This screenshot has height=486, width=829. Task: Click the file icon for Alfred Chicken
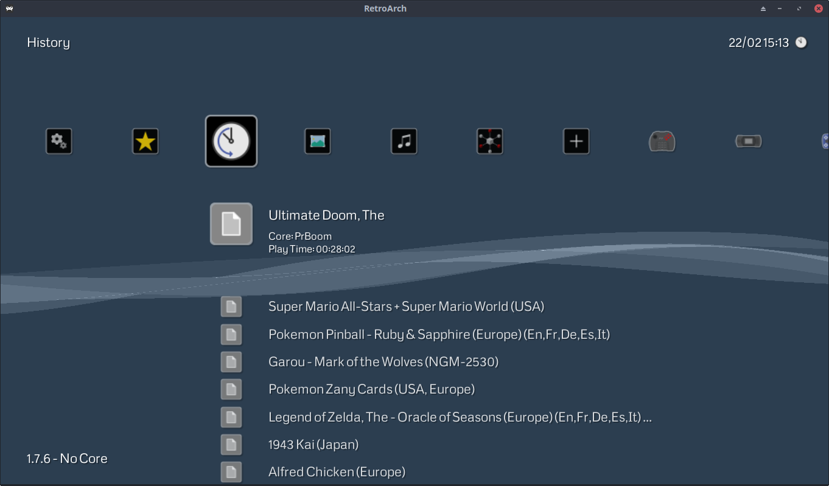(x=231, y=472)
